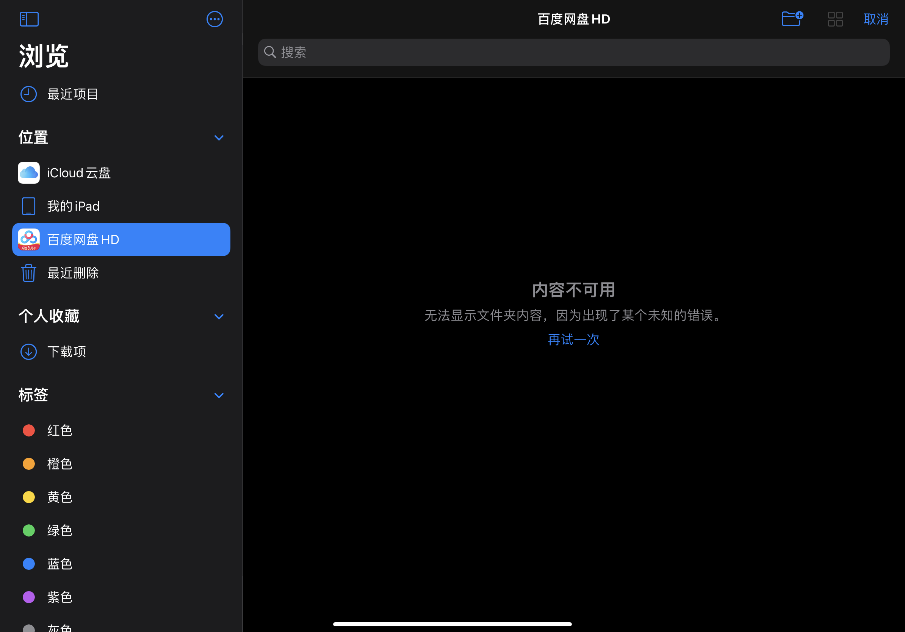Switch view using the grid icon
This screenshot has height=632, width=905.
(x=835, y=19)
